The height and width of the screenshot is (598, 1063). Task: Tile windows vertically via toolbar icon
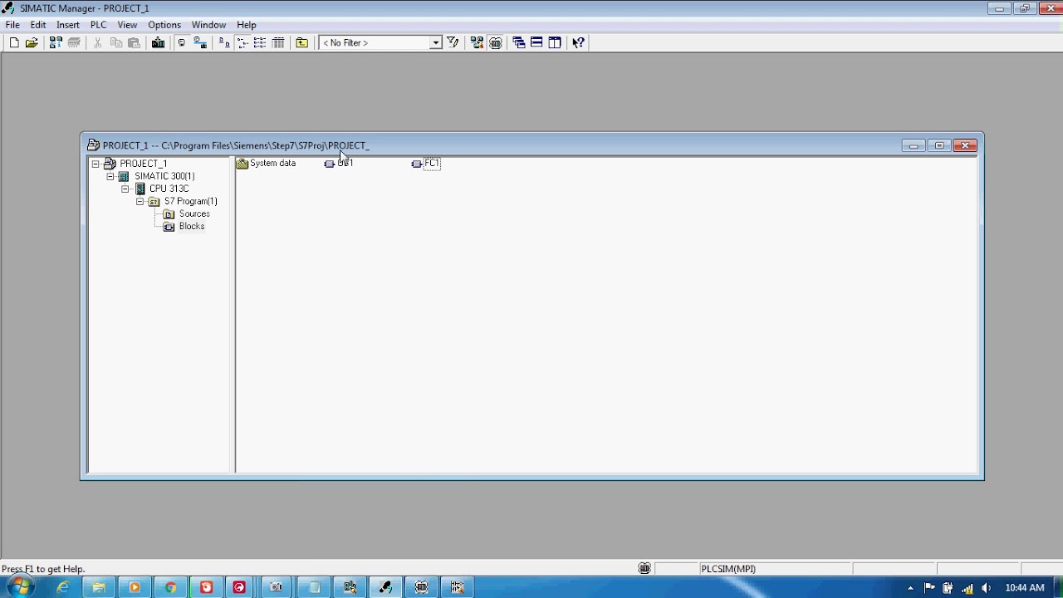tap(555, 42)
